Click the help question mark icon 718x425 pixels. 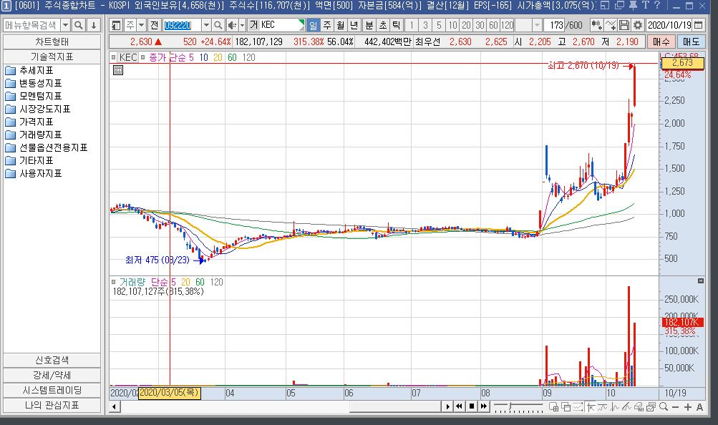[x=658, y=6]
